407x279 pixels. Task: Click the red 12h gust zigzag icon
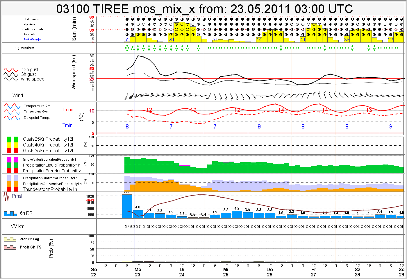11,70
